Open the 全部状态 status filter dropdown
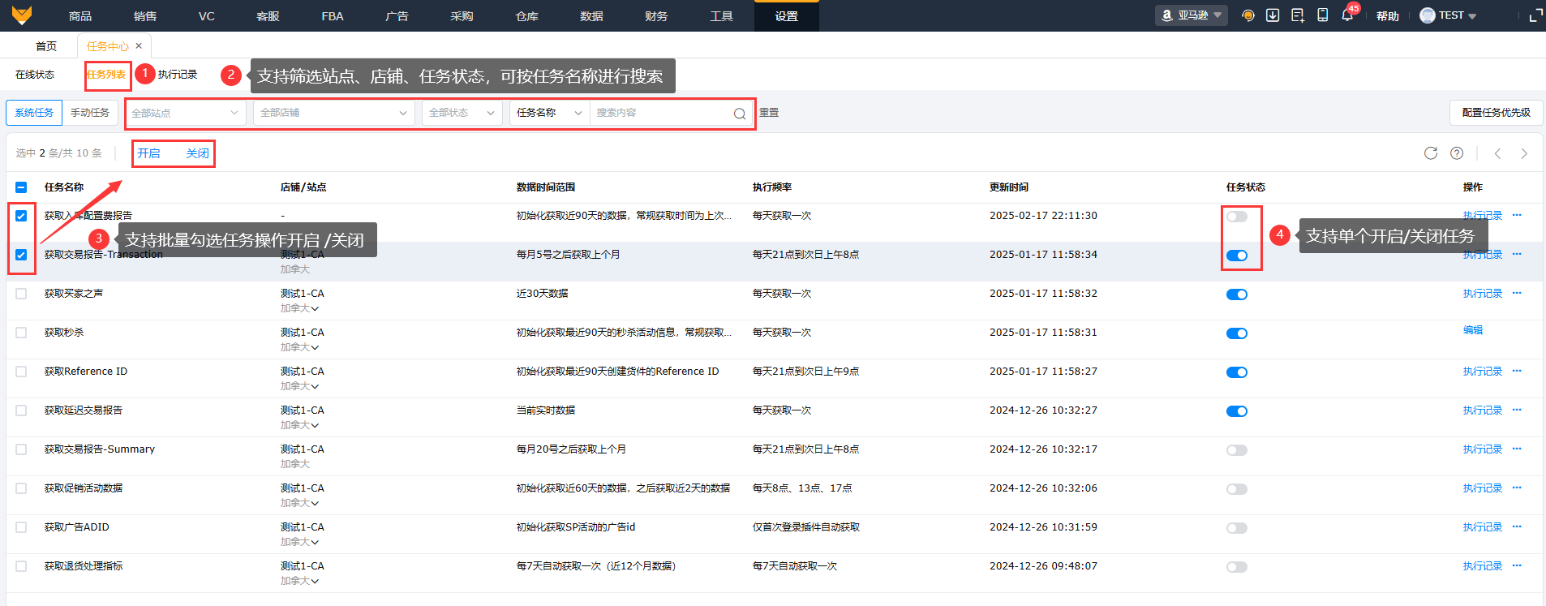Screen dimensions: 1546x606 click(462, 113)
